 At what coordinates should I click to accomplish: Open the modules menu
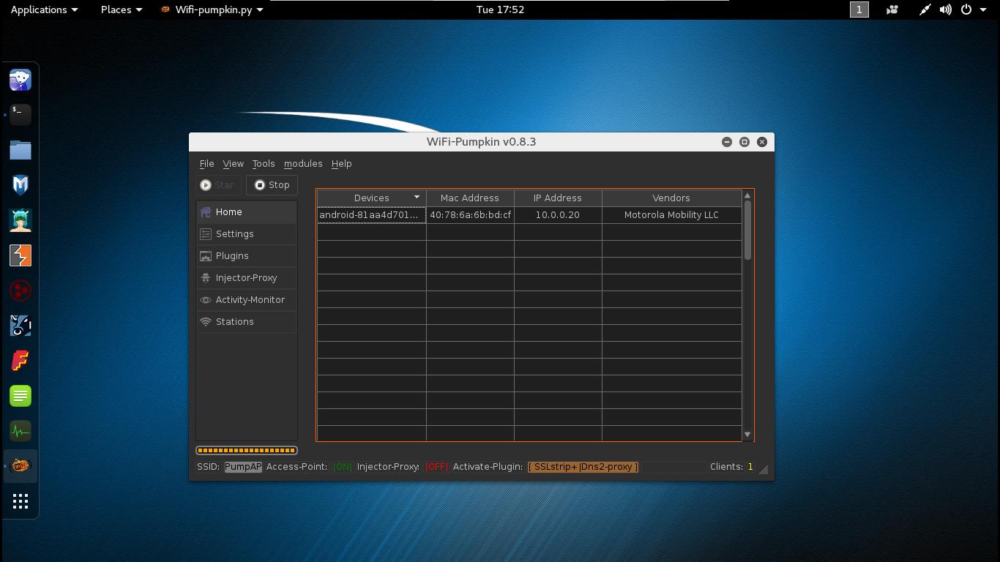point(303,164)
